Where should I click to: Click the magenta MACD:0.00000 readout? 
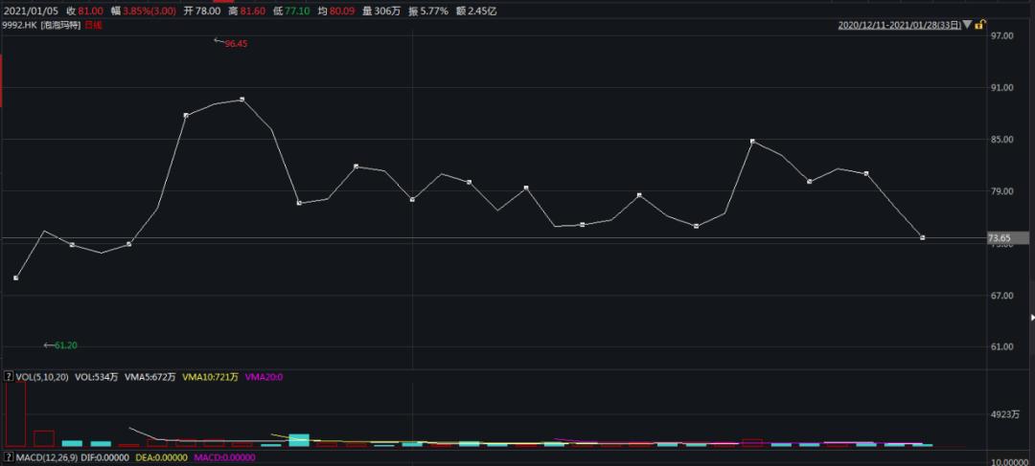point(223,456)
